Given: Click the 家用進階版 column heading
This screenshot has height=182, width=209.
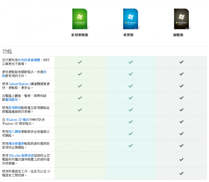Looking at the screenshot, I should pyautogui.click(x=80, y=35).
